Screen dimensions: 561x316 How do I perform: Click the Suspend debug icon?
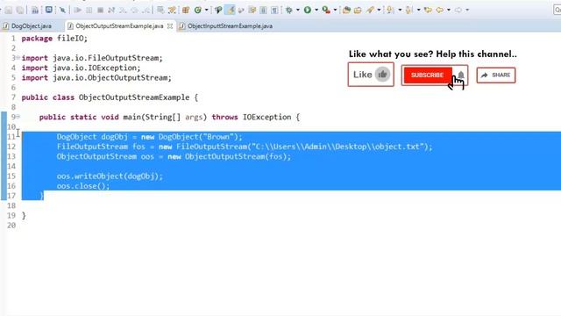89,10
